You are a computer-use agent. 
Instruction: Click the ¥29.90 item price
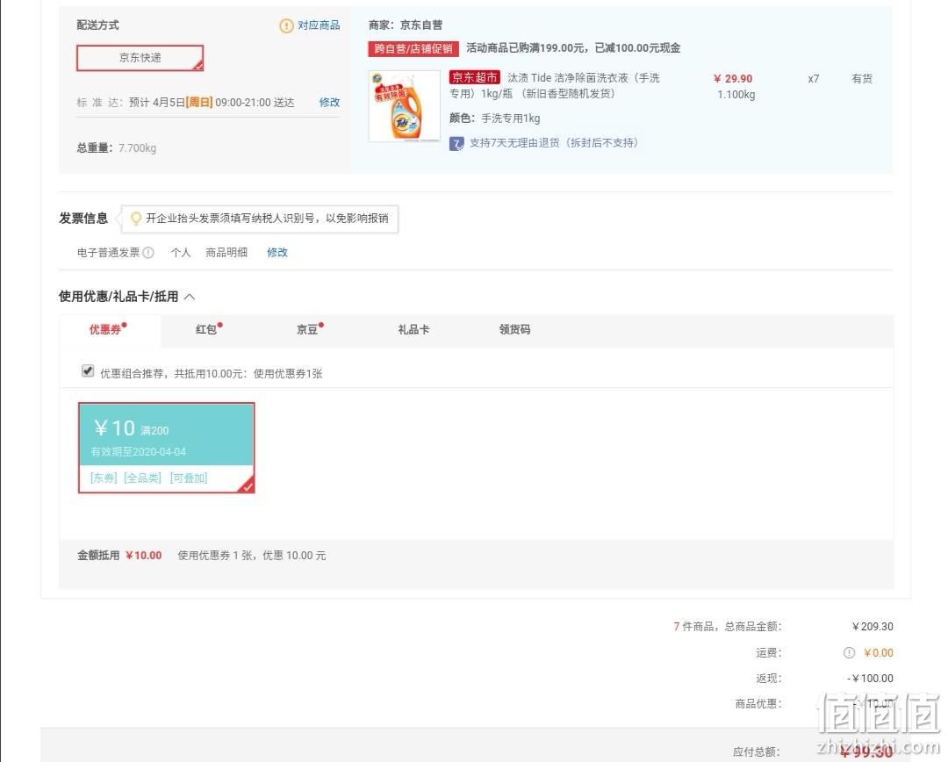[x=733, y=79]
